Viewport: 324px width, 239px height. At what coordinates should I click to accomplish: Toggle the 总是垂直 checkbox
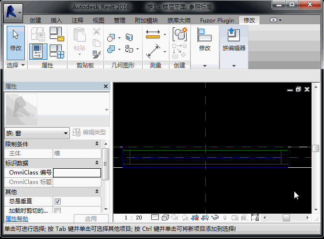pos(57,201)
